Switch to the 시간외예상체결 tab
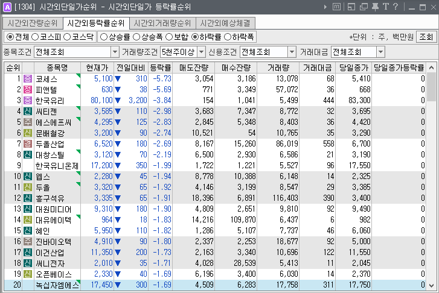The height and width of the screenshot is (293, 439). click(225, 23)
